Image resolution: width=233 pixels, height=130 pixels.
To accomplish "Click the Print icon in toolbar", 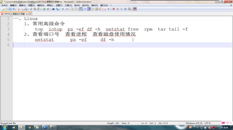I will [25, 9].
